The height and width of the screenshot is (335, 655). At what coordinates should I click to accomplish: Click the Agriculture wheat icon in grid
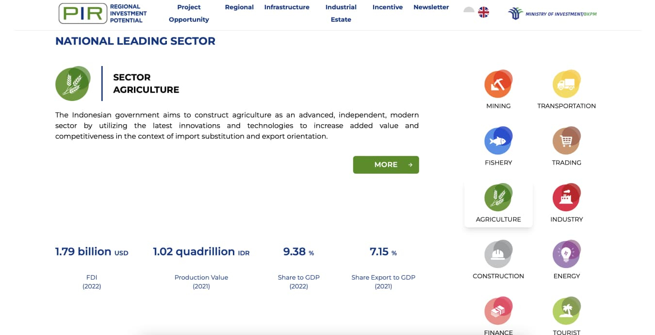498,198
